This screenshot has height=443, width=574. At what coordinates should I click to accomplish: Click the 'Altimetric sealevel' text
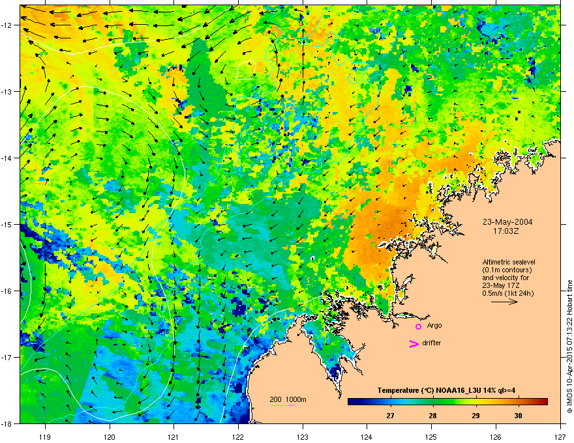coord(509,262)
